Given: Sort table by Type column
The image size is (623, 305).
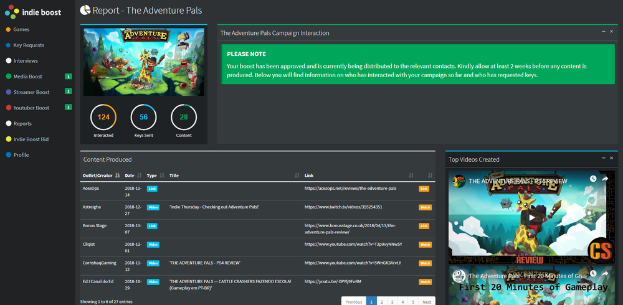Looking at the screenshot, I should (155, 175).
